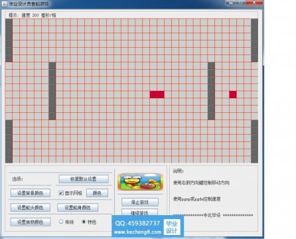
Task: Close the snake game window
Action: click(x=254, y=3)
